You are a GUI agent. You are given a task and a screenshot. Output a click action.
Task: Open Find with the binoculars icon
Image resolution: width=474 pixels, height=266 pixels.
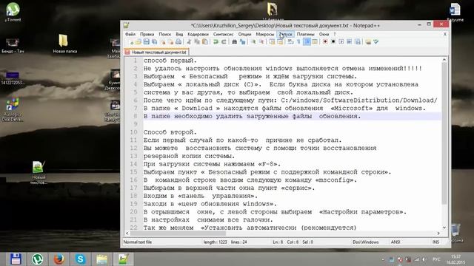point(235,42)
